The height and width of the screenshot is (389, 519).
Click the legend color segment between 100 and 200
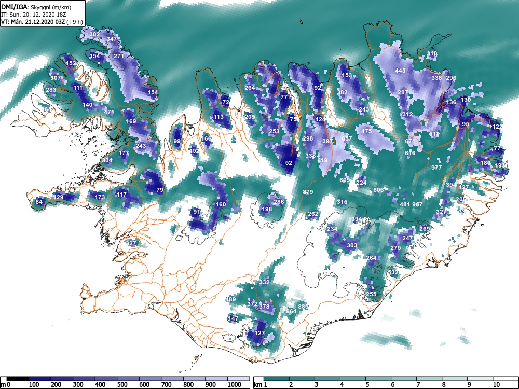[40, 379]
